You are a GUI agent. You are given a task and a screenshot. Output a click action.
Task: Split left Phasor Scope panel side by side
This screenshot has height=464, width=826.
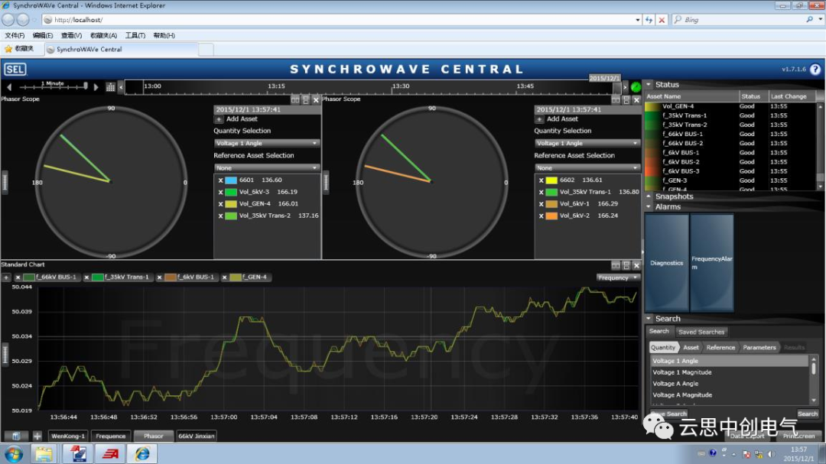tap(295, 99)
